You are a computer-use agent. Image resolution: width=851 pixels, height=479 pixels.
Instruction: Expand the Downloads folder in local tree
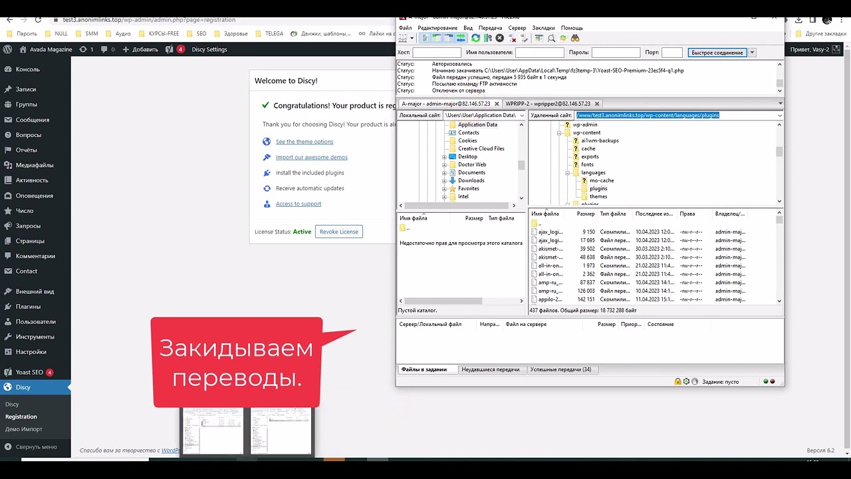tap(444, 180)
